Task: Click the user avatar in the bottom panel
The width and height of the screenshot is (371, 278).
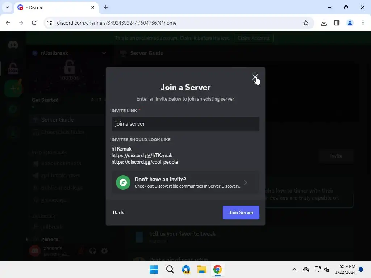Action: click(35, 251)
